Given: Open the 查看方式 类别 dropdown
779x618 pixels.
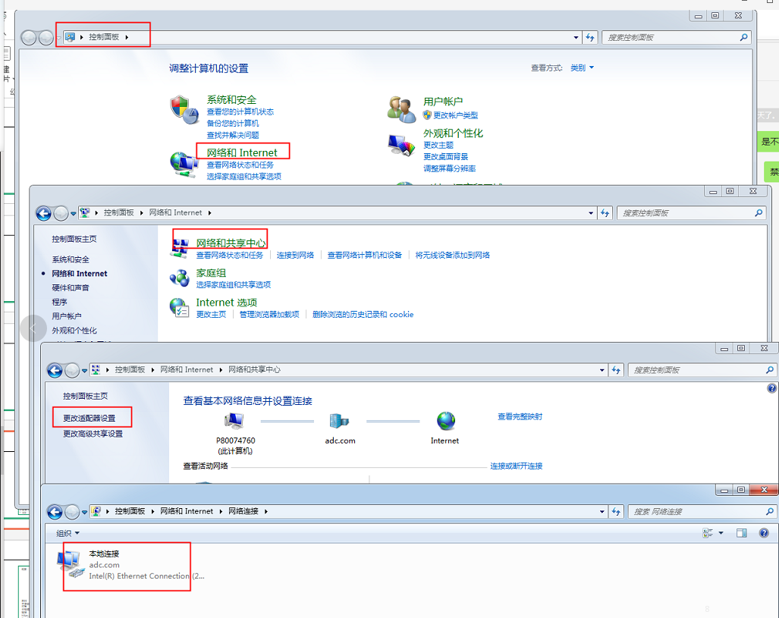Looking at the screenshot, I should pyautogui.click(x=582, y=68).
